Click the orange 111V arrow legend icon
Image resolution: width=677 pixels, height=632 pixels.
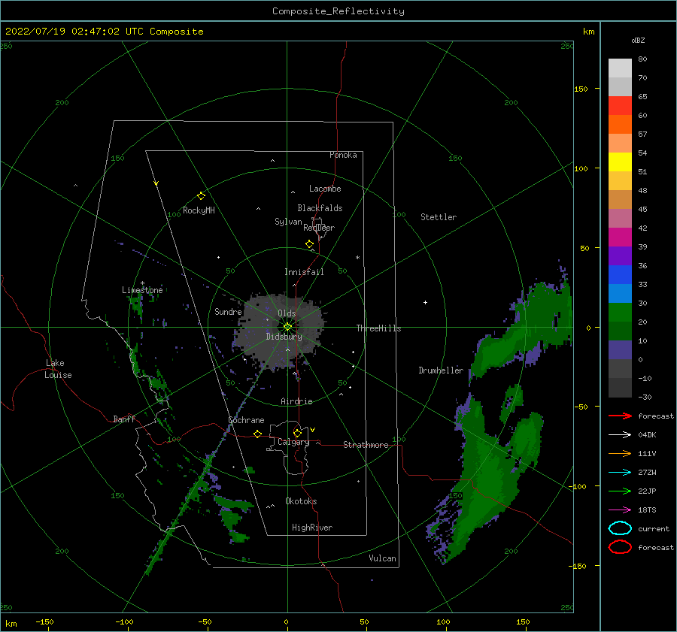pos(620,453)
